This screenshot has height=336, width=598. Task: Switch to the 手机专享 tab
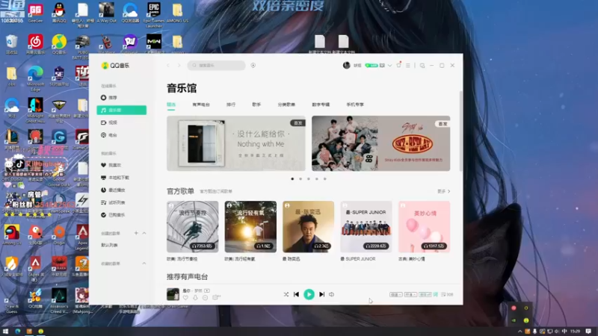coord(355,105)
